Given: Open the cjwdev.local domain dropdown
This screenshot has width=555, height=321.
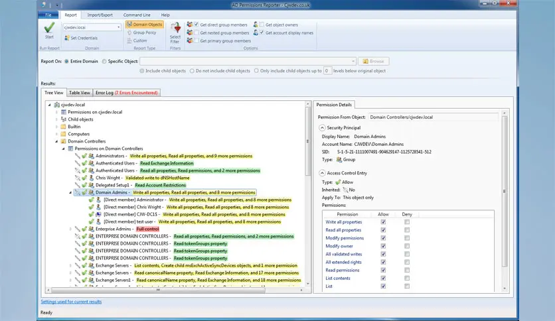Looking at the screenshot, I should coord(118,27).
